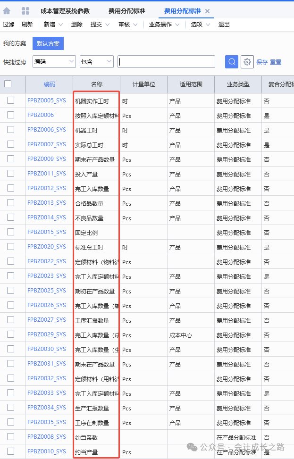Click 刷新 in the toolbar
Viewport: 294px width, 459px height.
click(x=27, y=25)
